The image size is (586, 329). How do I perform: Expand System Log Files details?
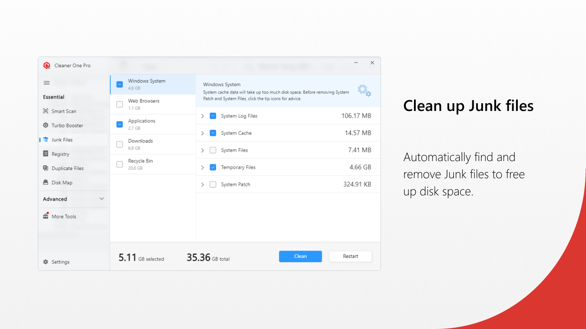pyautogui.click(x=202, y=116)
